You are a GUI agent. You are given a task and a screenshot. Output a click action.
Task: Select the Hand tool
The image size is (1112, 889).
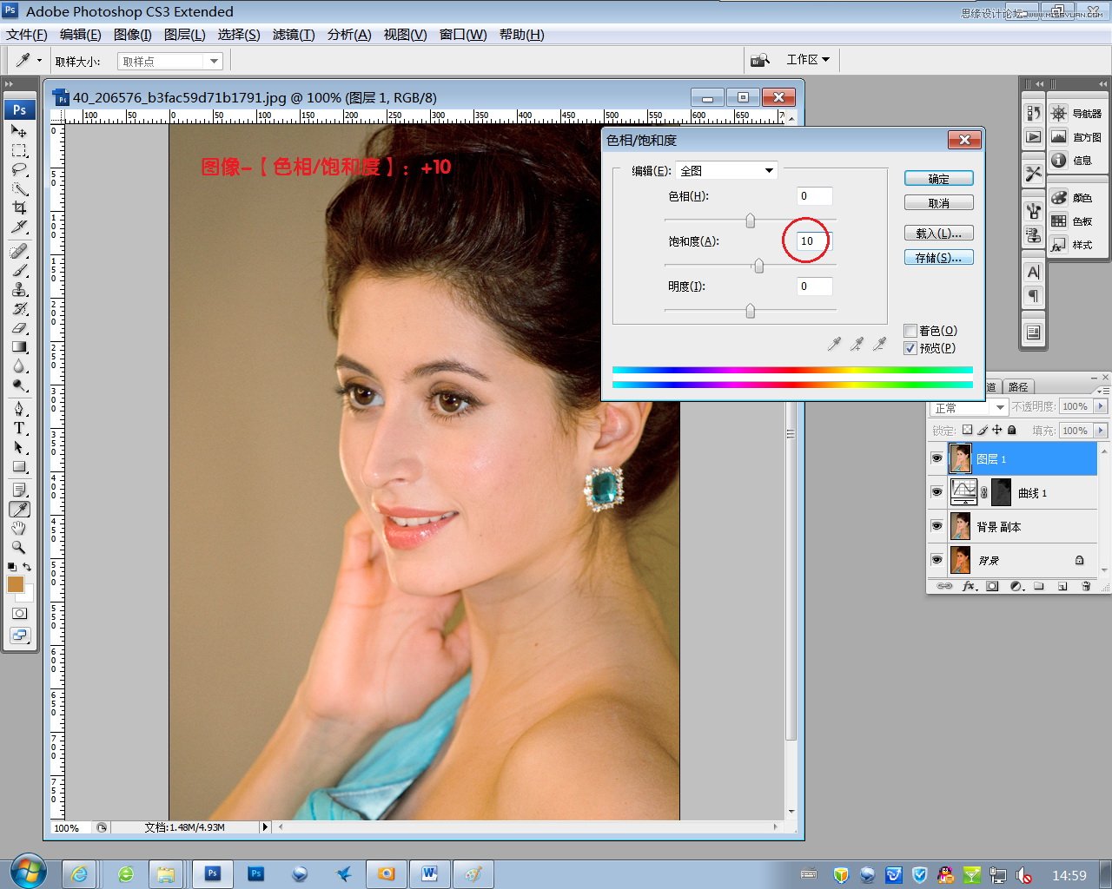pos(19,528)
